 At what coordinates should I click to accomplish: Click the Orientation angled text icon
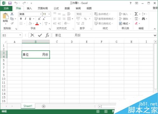click(66, 23)
